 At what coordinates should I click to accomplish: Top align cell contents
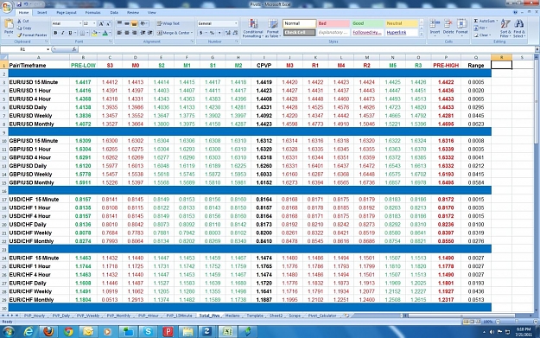tap(119, 23)
